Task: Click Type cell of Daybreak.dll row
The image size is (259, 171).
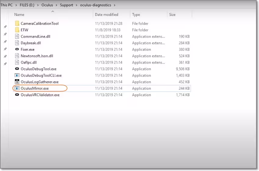Action: tap(148, 43)
